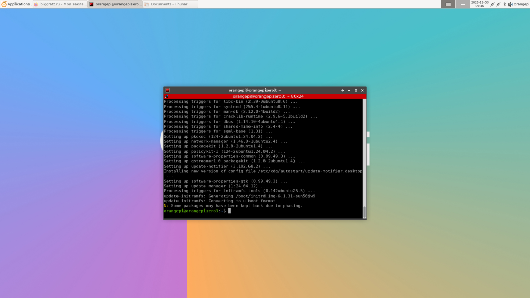The height and width of the screenshot is (298, 530).
Task: Switch to the second workspace
Action: 463,4
